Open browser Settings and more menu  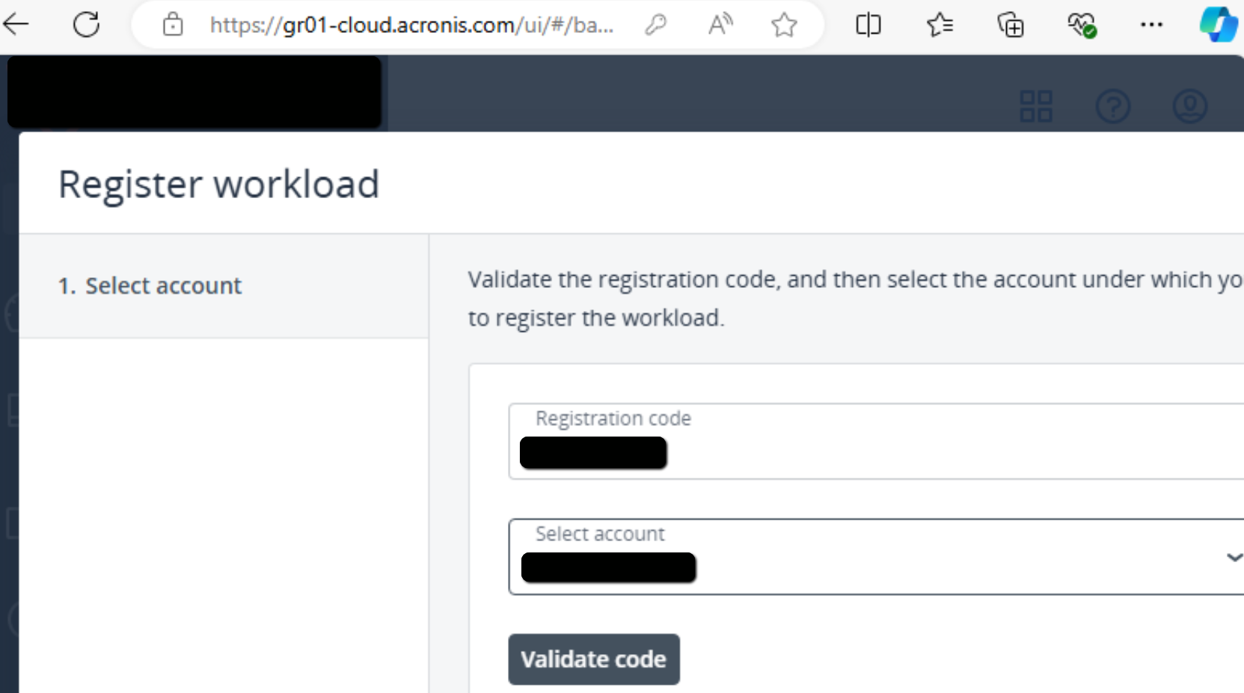pyautogui.click(x=1151, y=25)
